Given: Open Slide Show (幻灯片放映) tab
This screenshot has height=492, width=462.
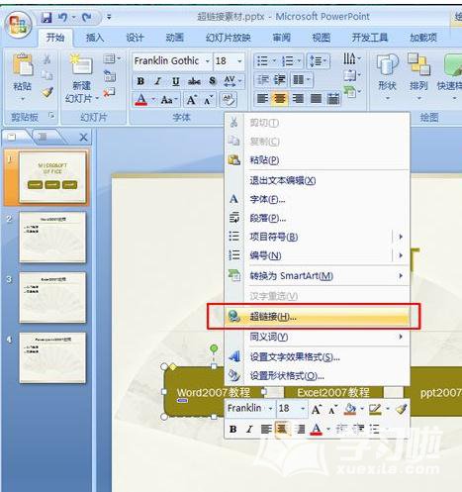Looking at the screenshot, I should pyautogui.click(x=229, y=38).
